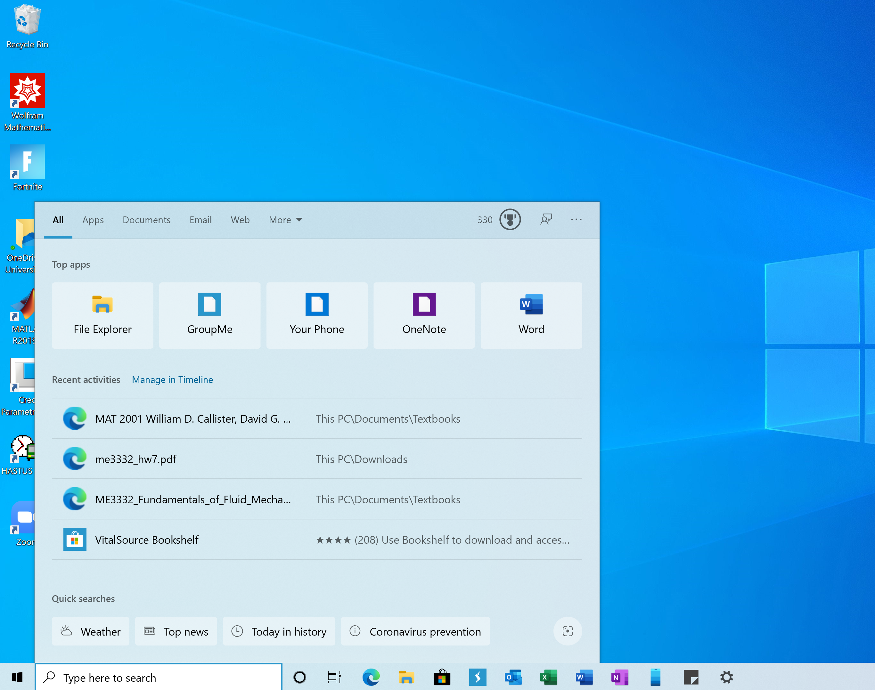Expand the More filter dropdown
Image resolution: width=875 pixels, height=690 pixels.
point(285,220)
